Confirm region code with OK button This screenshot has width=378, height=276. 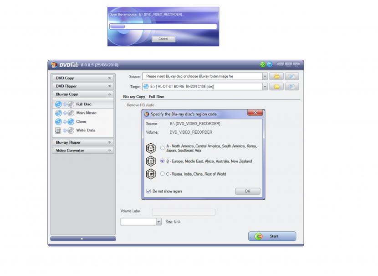click(248, 191)
